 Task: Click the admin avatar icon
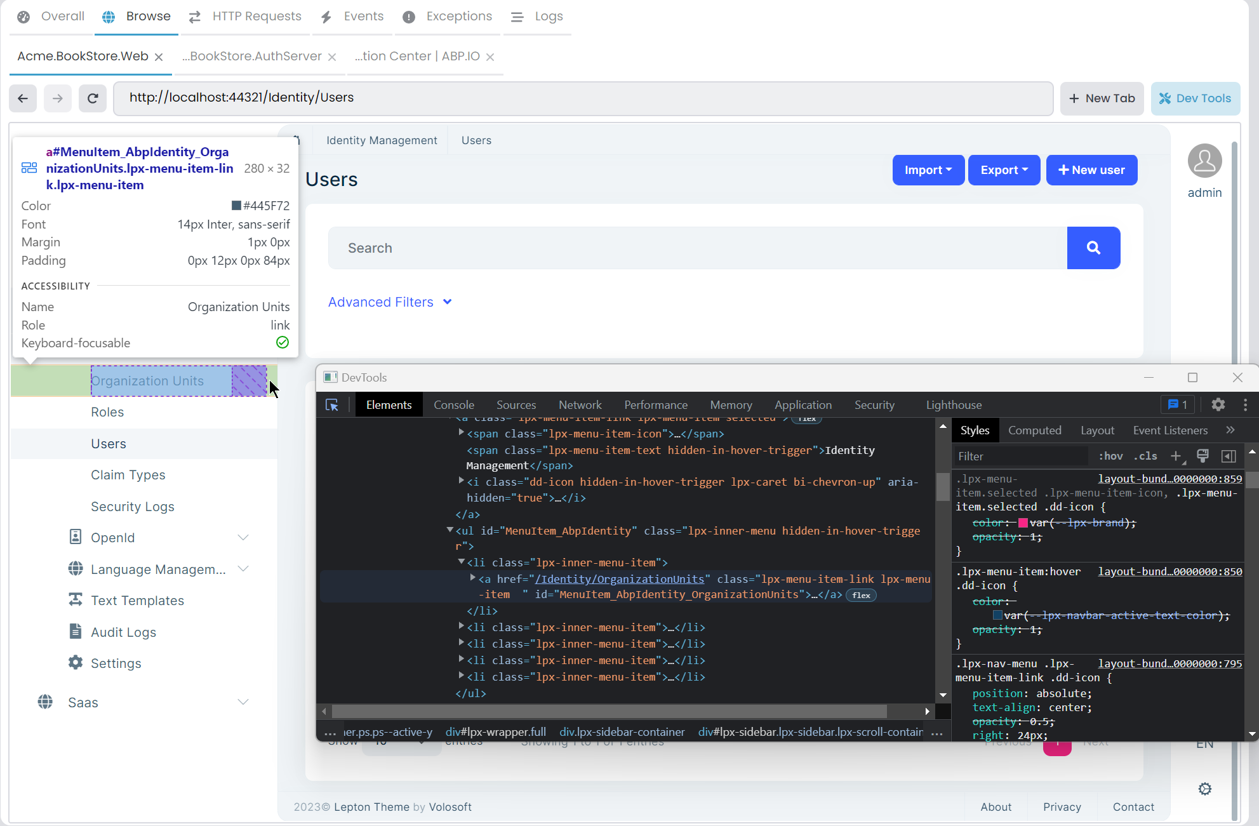[x=1204, y=161]
